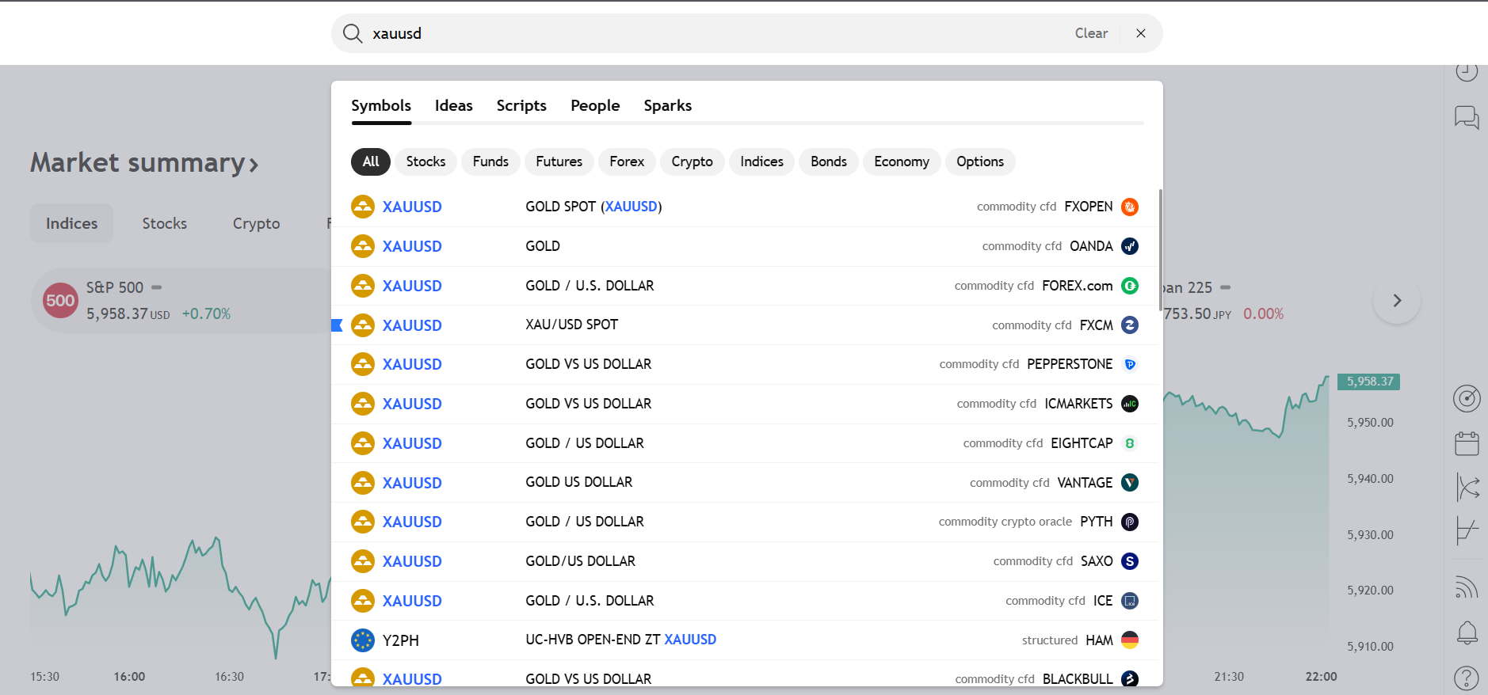
Task: Open the Market summary heading
Action: click(x=144, y=163)
